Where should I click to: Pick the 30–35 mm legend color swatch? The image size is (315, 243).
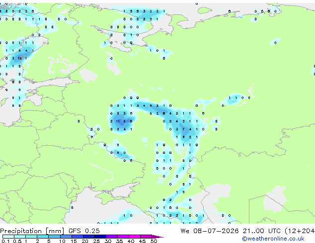[111, 237]
